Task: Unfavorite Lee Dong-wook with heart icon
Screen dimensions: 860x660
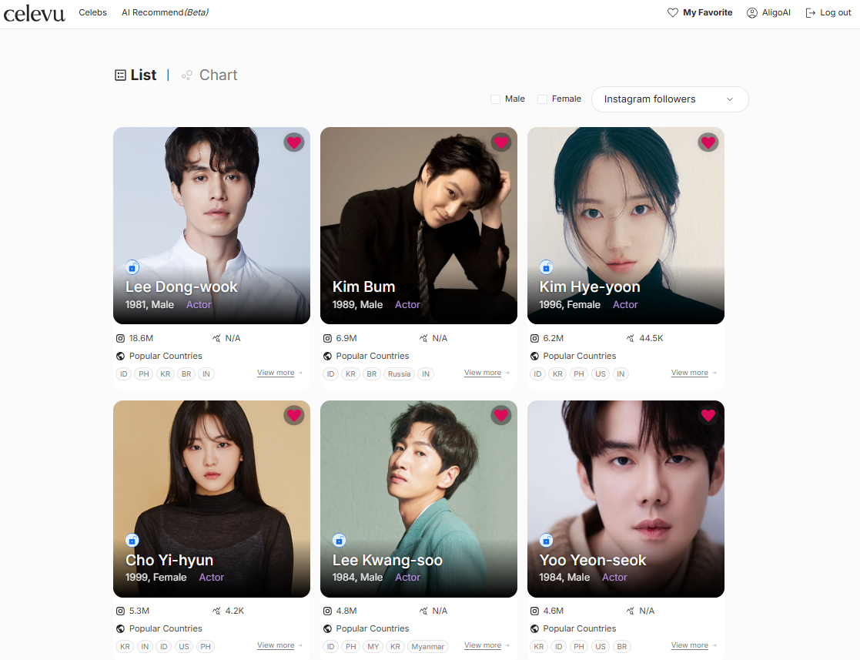Action: (294, 142)
